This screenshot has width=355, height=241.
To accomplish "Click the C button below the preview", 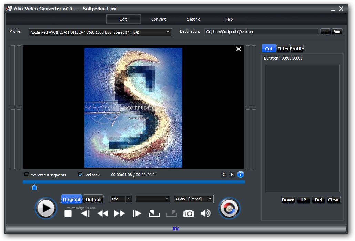I will pos(224,175).
